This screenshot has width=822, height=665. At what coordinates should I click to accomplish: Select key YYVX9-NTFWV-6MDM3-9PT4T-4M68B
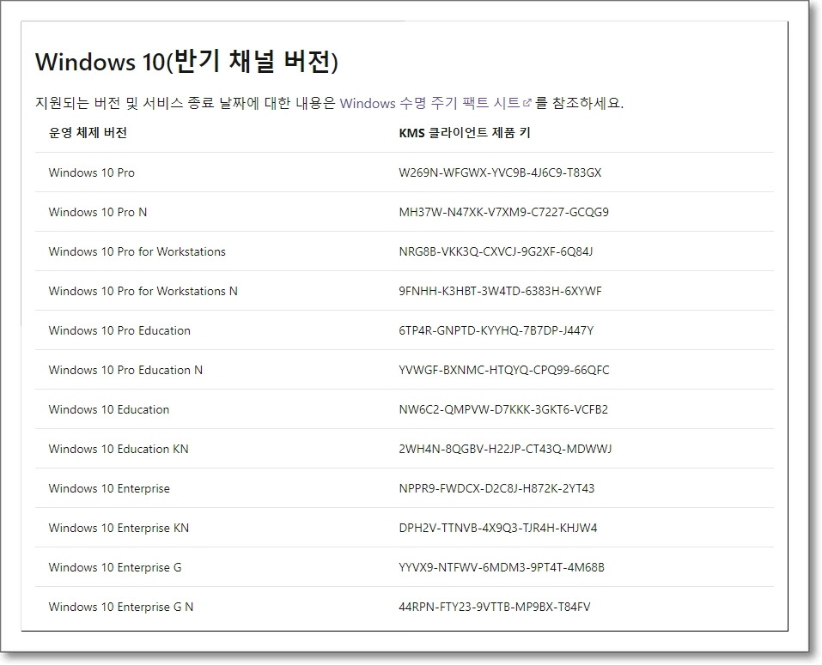tap(502, 567)
